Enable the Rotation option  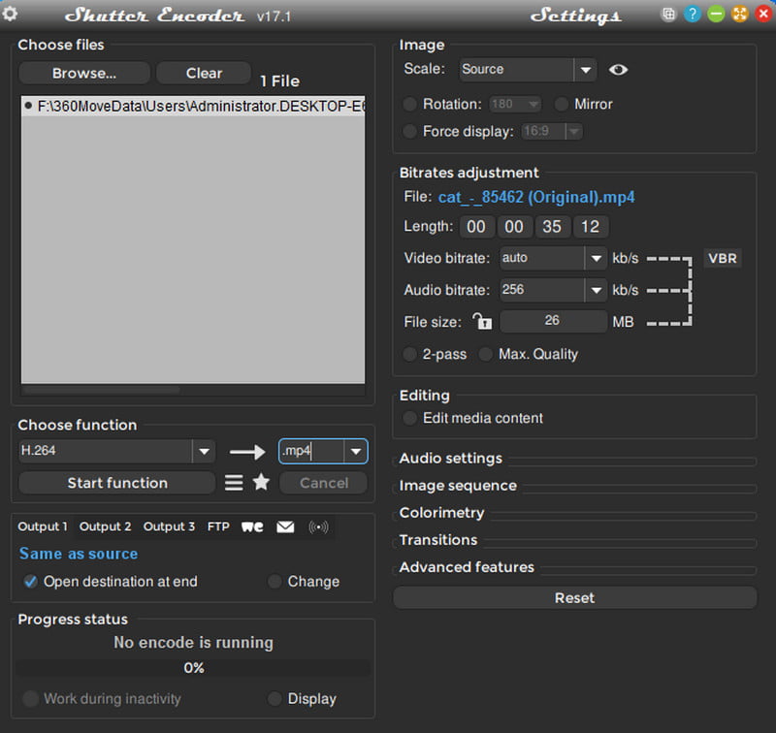pyautogui.click(x=409, y=105)
